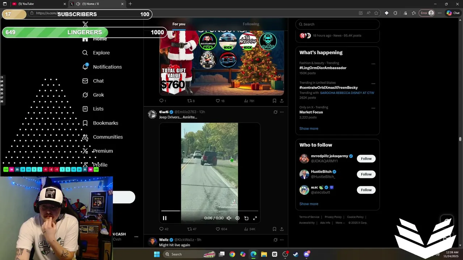Open Windows Start menu
Screen dimensions: 463x260
click(157, 254)
